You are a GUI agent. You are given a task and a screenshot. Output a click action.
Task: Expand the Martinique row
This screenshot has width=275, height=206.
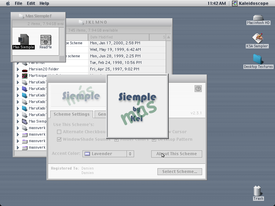(x=18, y=76)
